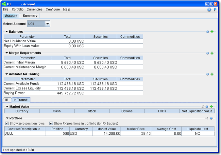Click the Cash column header in Market Value
This screenshot has width=221, height=155.
[57, 111]
